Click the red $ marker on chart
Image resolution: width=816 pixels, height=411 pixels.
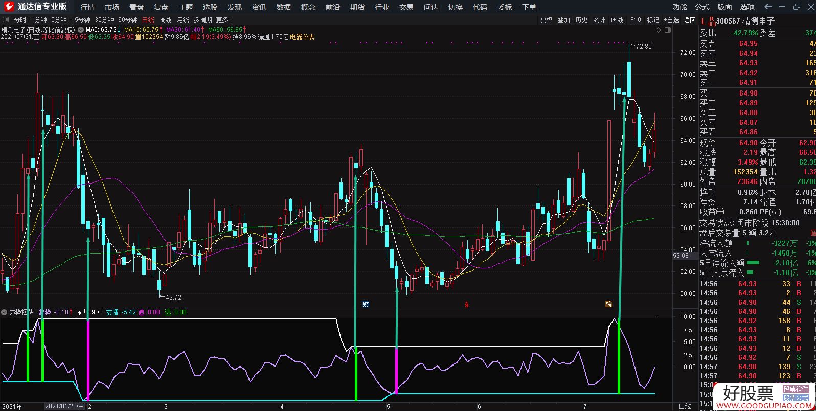[466, 304]
